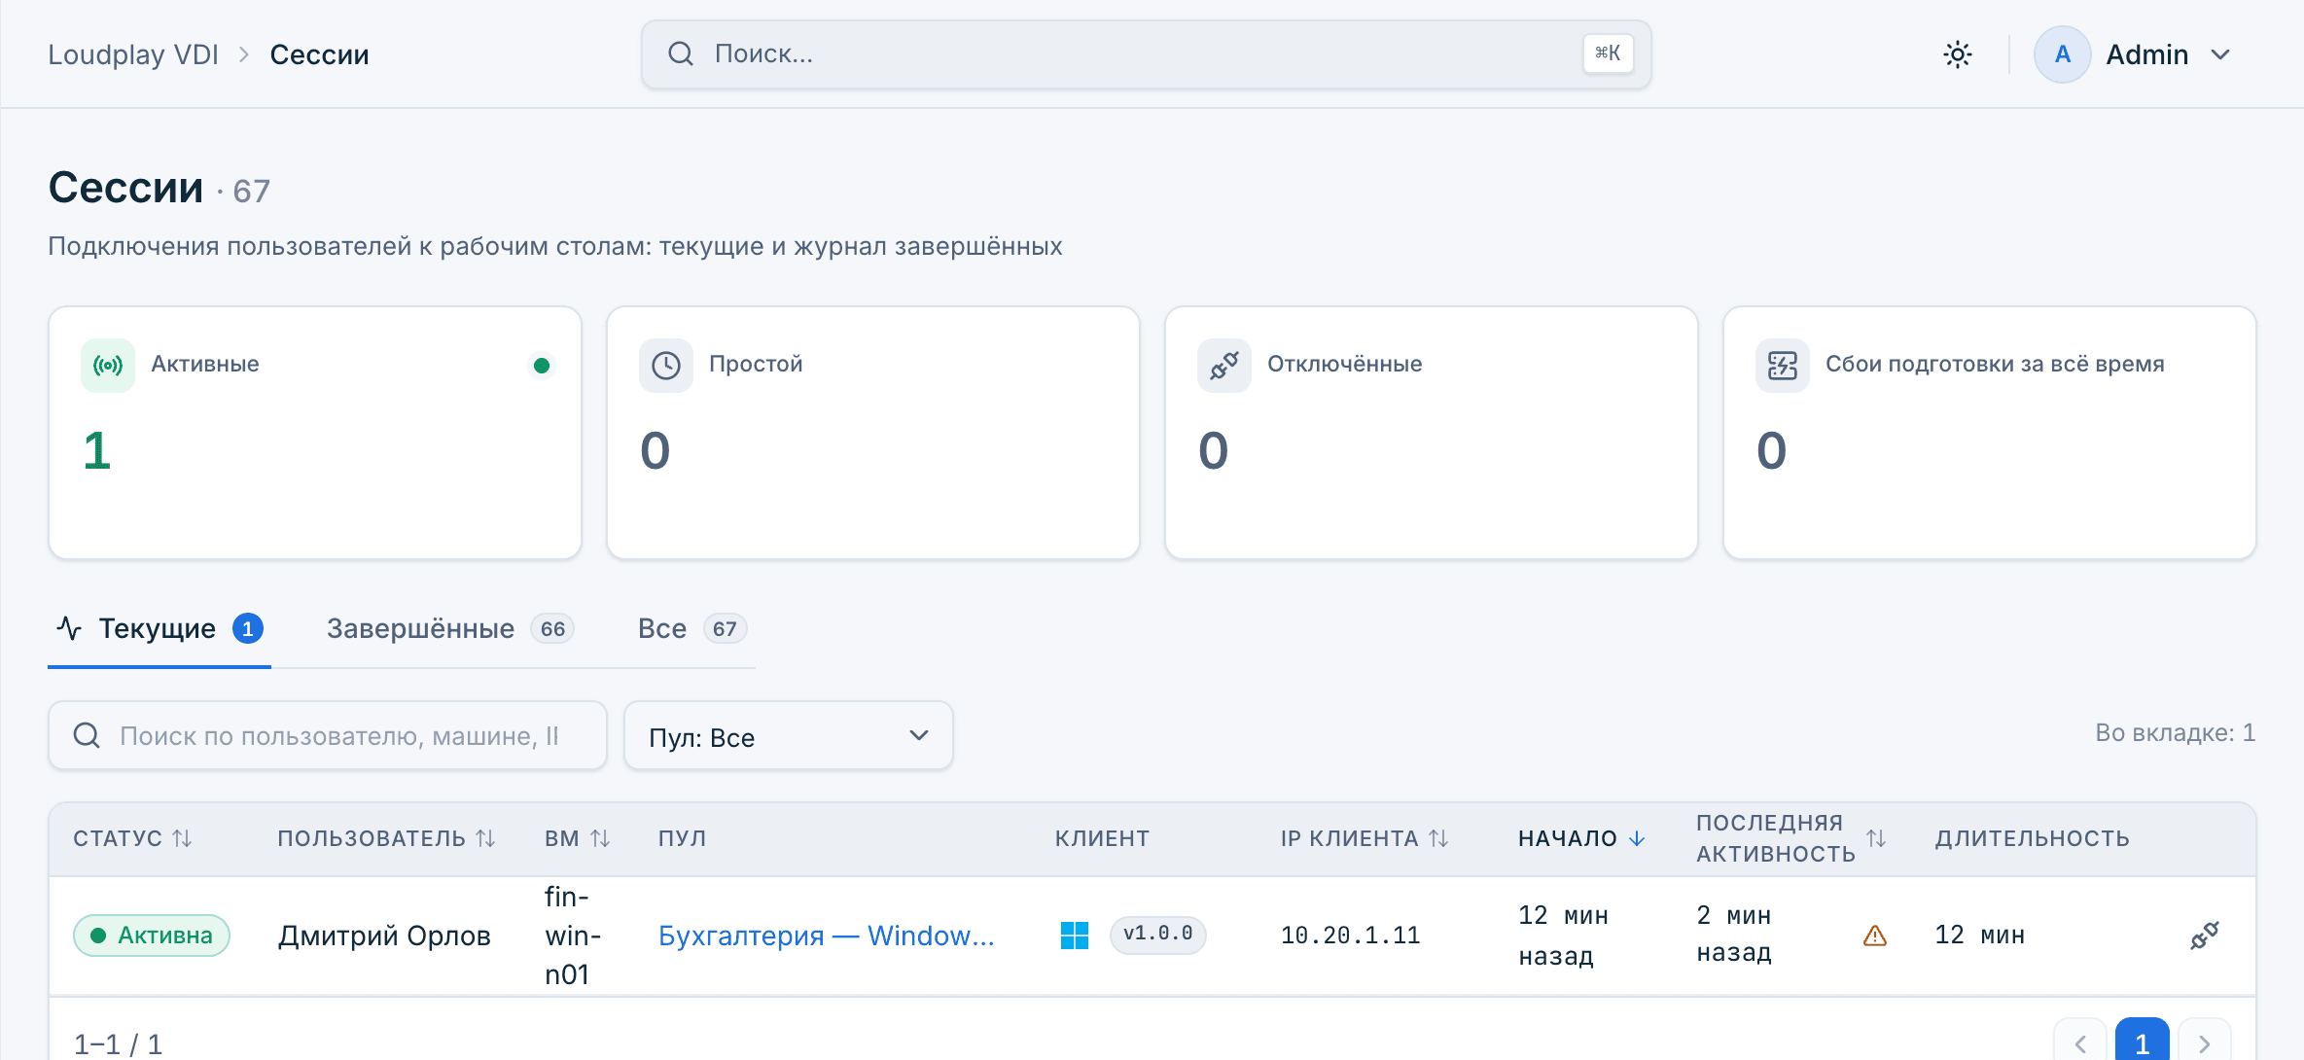Click the green status dot on Активные card
Viewport: 2304px width, 1060px height.
coord(542,366)
